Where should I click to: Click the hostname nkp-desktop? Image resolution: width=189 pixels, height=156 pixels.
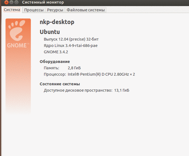(x=57, y=22)
